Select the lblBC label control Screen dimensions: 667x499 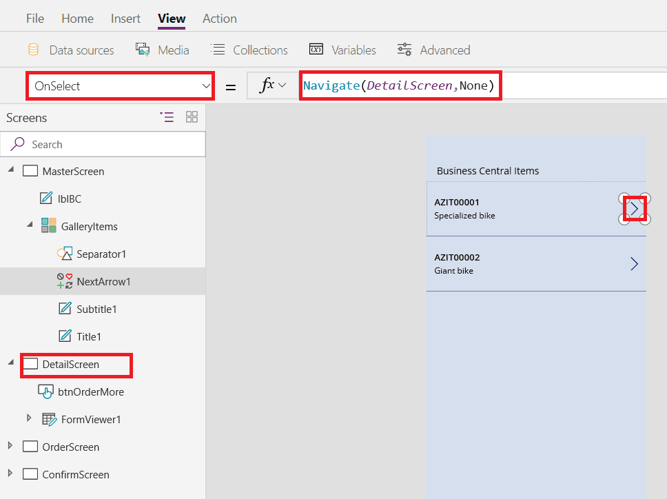coord(70,198)
